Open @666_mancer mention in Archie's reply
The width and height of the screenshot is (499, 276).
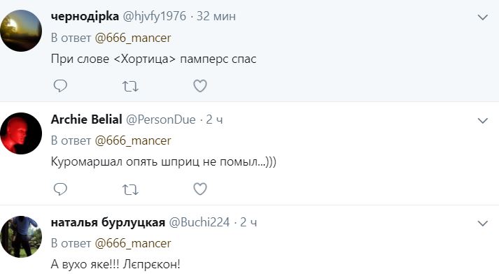pos(133,140)
